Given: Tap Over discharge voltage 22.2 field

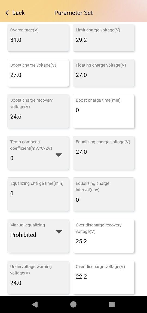Looking at the screenshot, I should pyautogui.click(x=104, y=277).
